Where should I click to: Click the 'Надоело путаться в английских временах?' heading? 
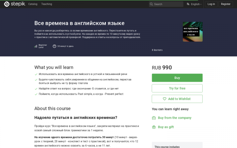[76, 118]
